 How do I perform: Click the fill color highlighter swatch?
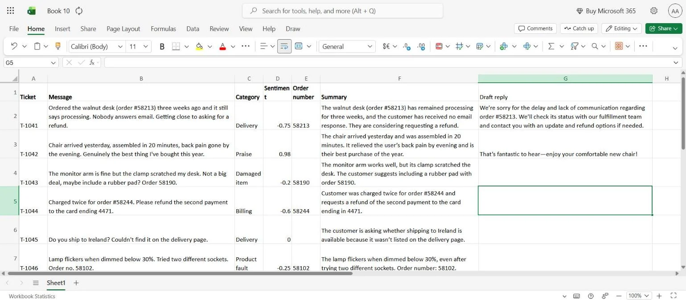coord(199,46)
